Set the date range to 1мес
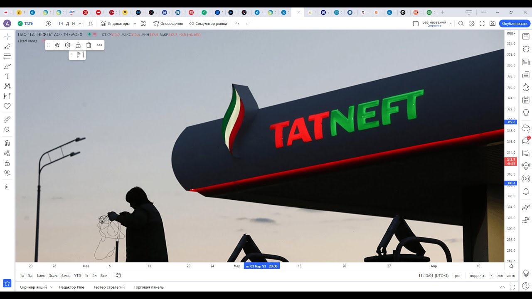The image size is (532, 299). (x=41, y=276)
